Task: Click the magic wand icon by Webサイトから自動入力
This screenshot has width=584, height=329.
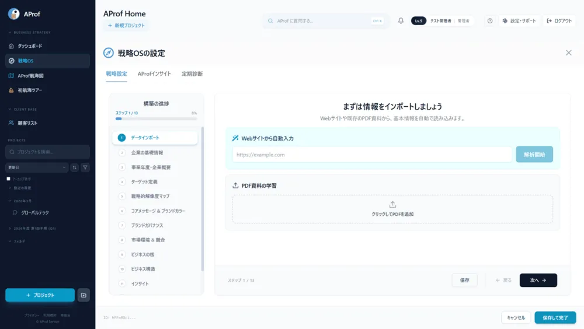Action: point(235,138)
